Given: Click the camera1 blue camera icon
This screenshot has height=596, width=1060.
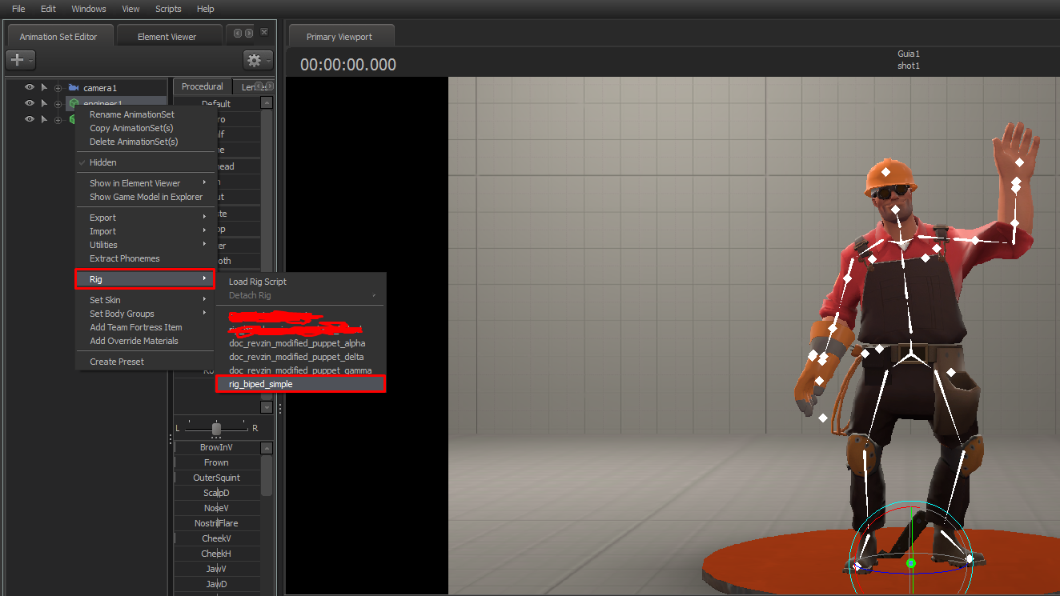Looking at the screenshot, I should click(74, 88).
